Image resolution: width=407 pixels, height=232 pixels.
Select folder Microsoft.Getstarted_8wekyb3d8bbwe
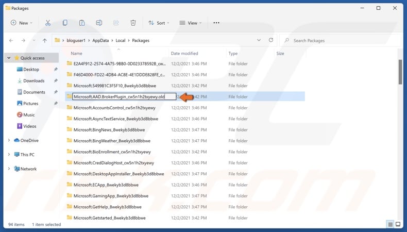click(110, 218)
